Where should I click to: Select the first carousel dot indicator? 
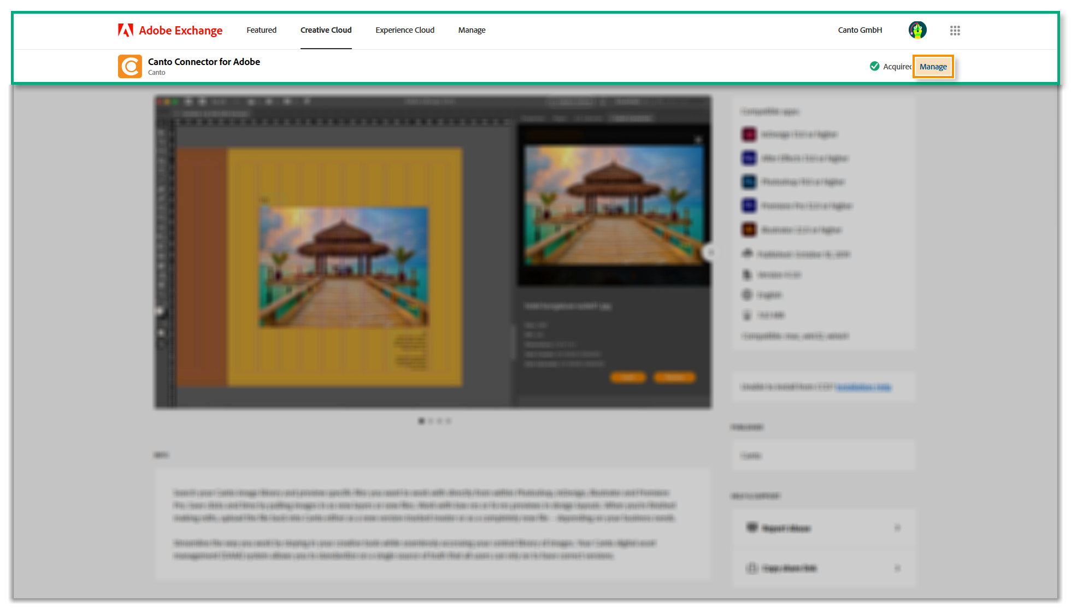(x=421, y=421)
